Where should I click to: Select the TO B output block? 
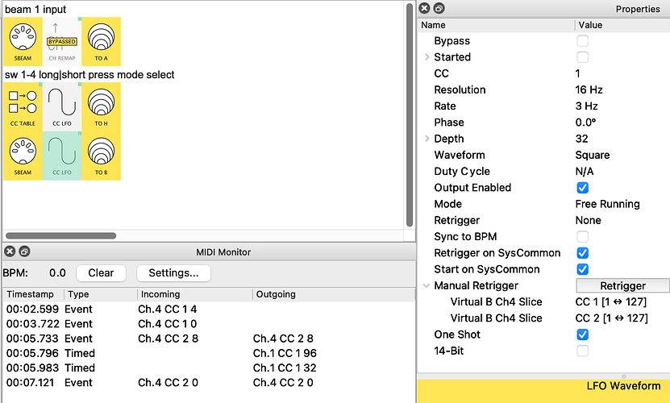[x=101, y=156]
